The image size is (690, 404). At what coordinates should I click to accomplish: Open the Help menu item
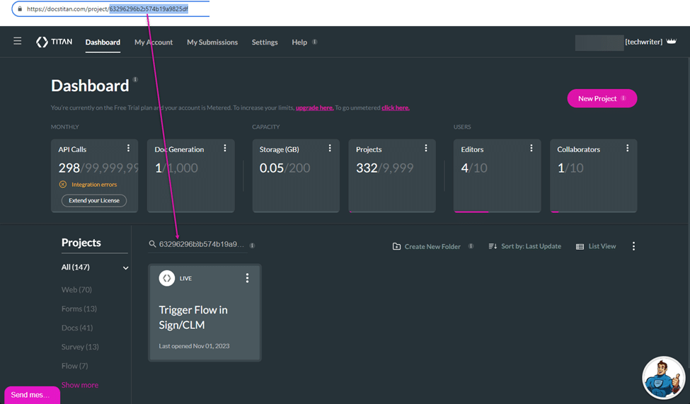pyautogui.click(x=299, y=42)
